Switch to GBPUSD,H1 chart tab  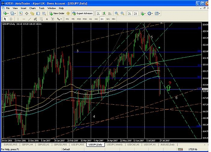[43, 145]
